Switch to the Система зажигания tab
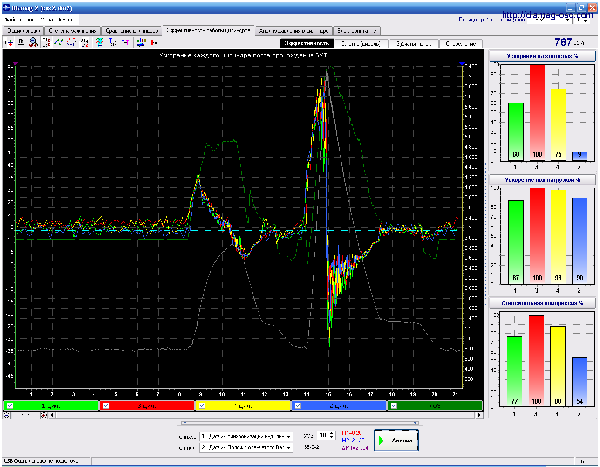Screen dimensions: 600x467 tap(73, 31)
